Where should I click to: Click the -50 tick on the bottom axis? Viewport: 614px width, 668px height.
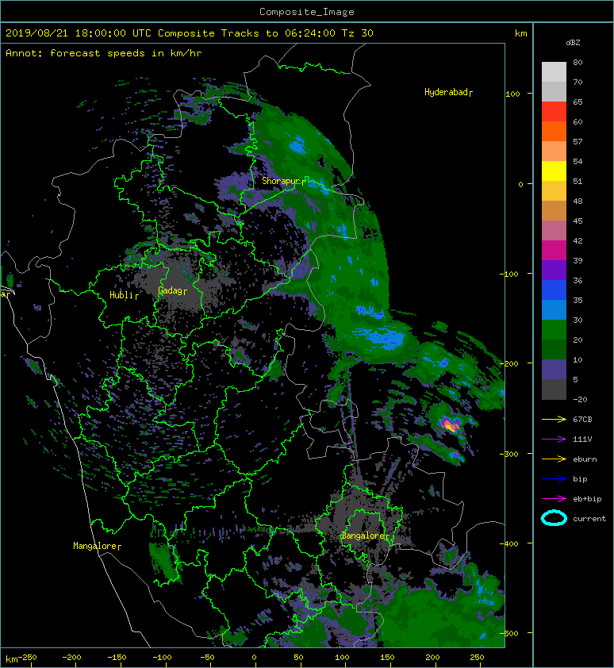click(207, 658)
